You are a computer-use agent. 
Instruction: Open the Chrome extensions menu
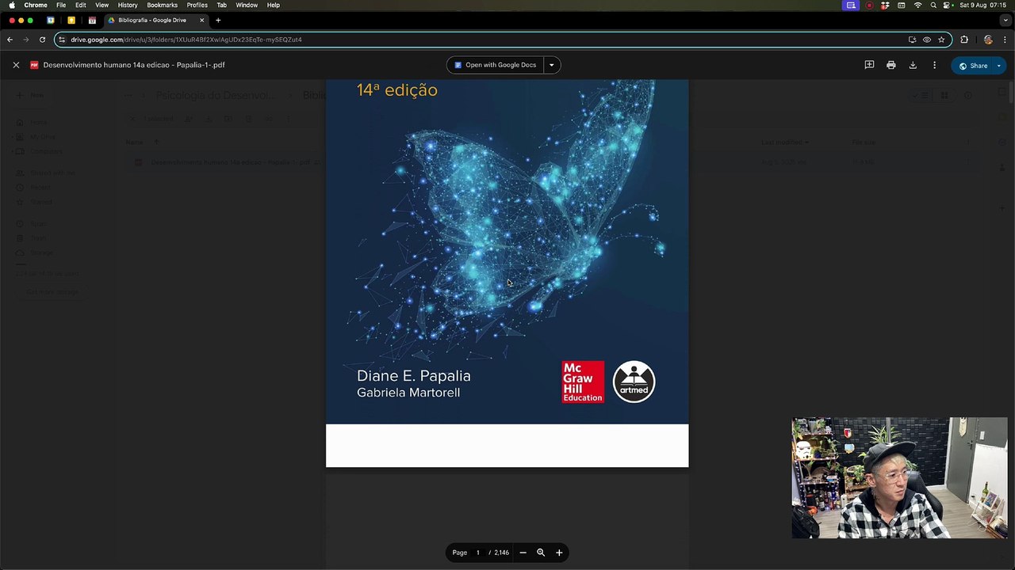[964, 40]
